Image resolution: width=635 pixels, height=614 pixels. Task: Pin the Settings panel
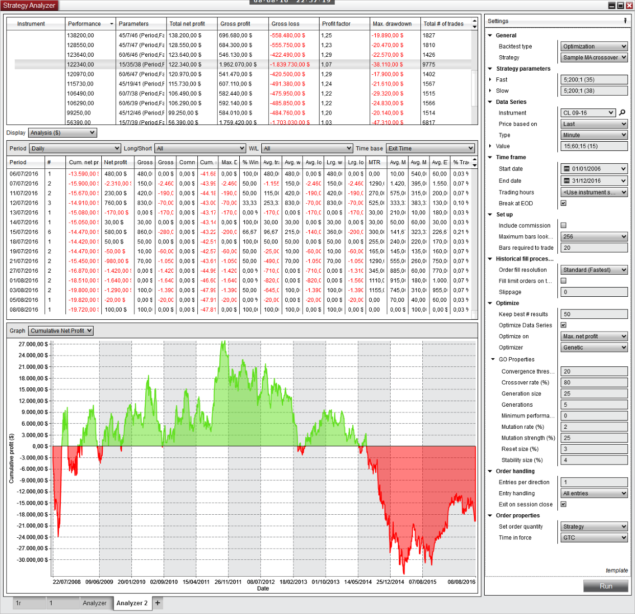[625, 20]
